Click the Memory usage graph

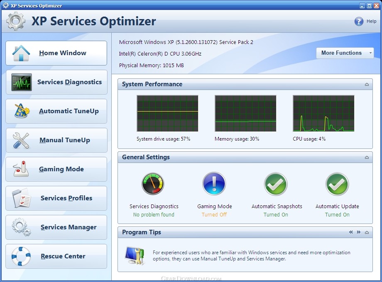click(x=245, y=113)
